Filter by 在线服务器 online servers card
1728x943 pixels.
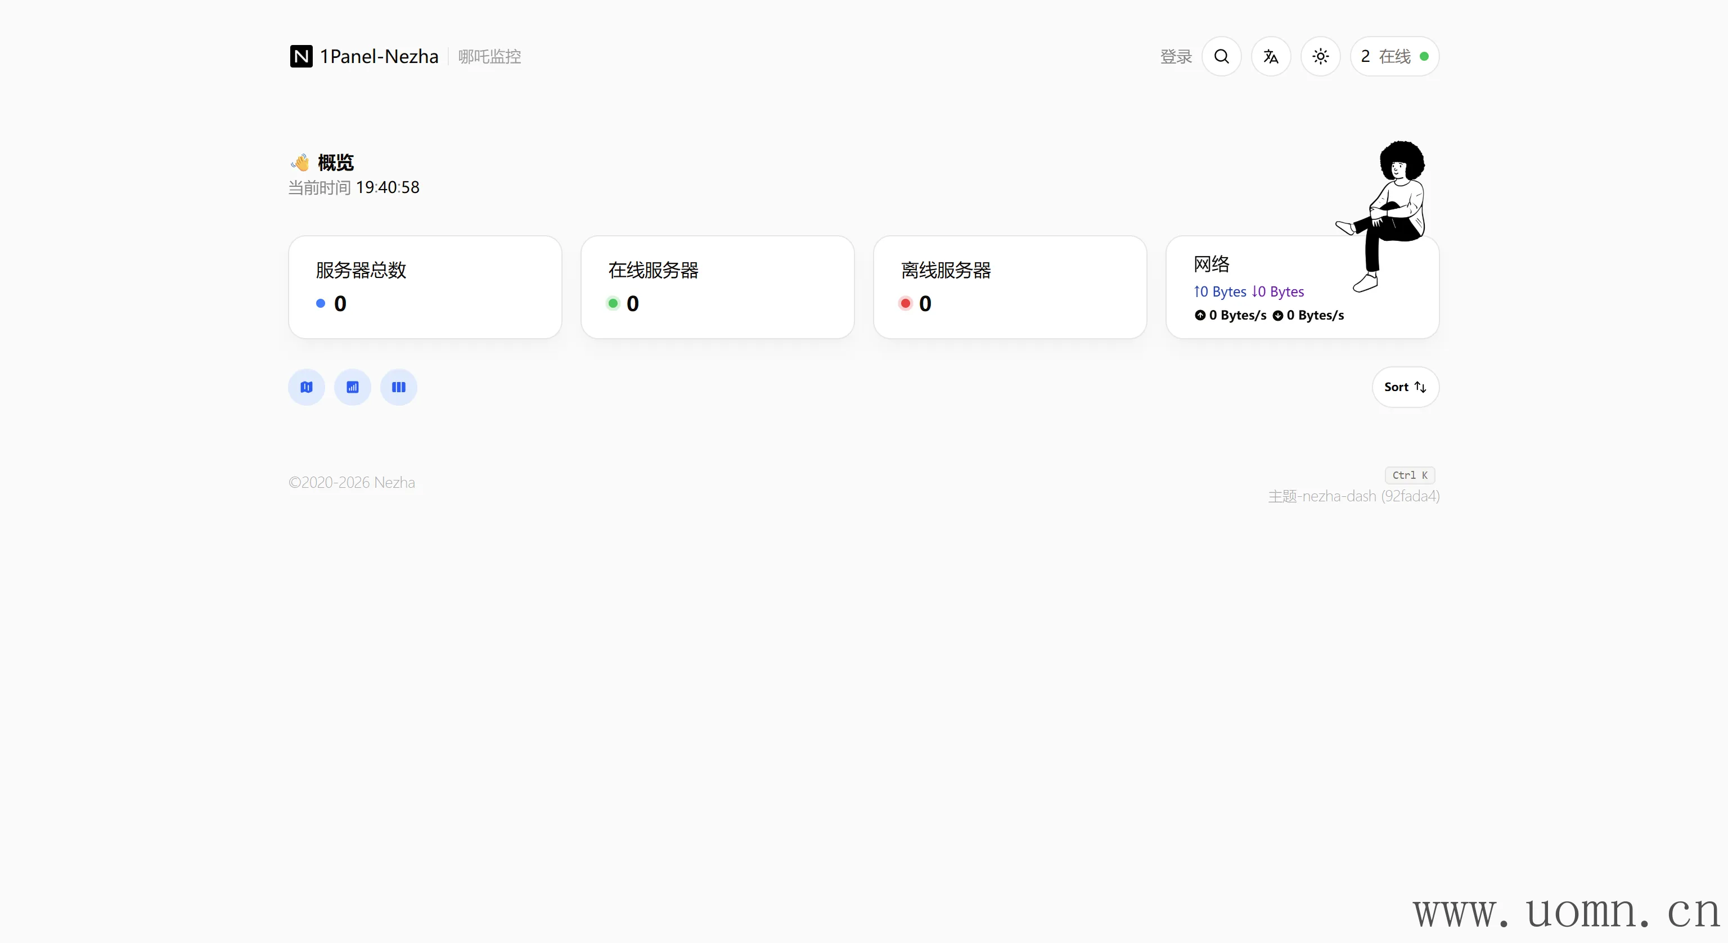click(x=717, y=288)
